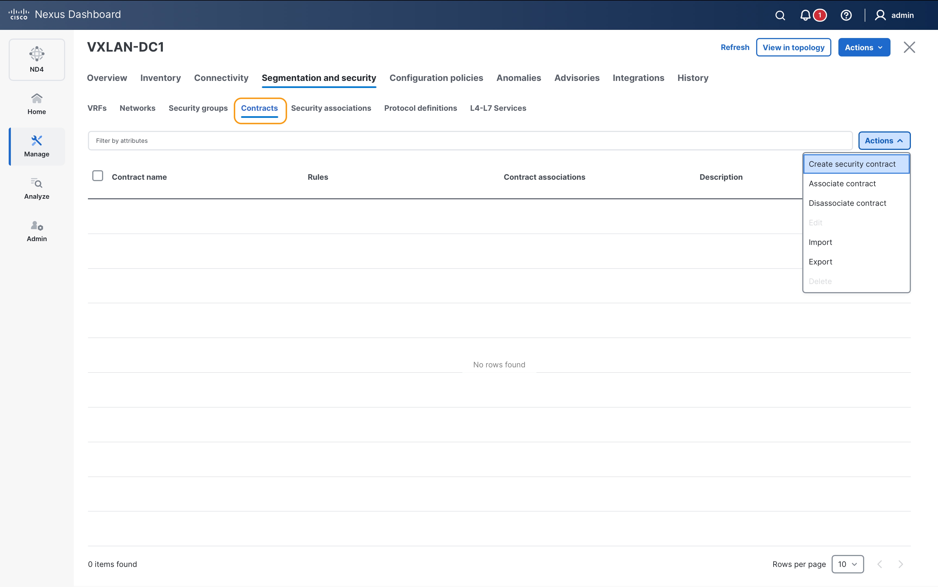The height and width of the screenshot is (587, 938).
Task: Click the Cisco logo in header
Action: pyautogui.click(x=19, y=14)
